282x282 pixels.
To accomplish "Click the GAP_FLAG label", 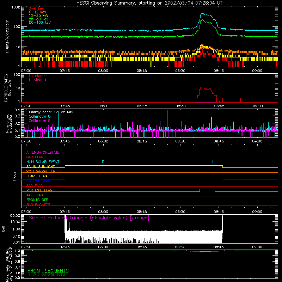I will click(35, 157).
